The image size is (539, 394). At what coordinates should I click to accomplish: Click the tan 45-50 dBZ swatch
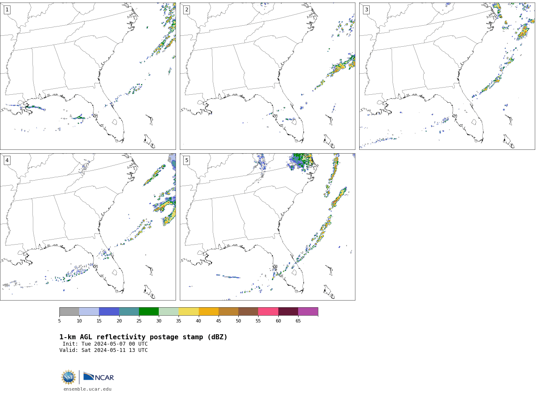tap(228, 311)
